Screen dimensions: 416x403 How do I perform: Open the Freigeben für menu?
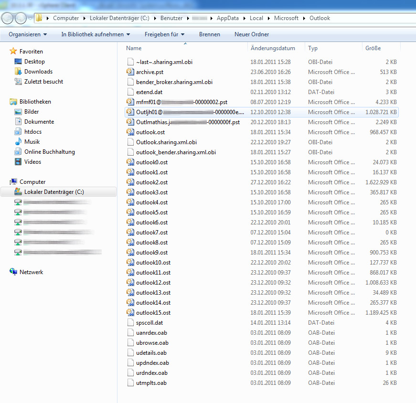tap(164, 34)
